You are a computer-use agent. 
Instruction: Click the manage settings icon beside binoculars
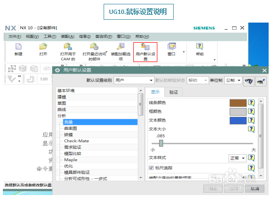tap(261, 81)
